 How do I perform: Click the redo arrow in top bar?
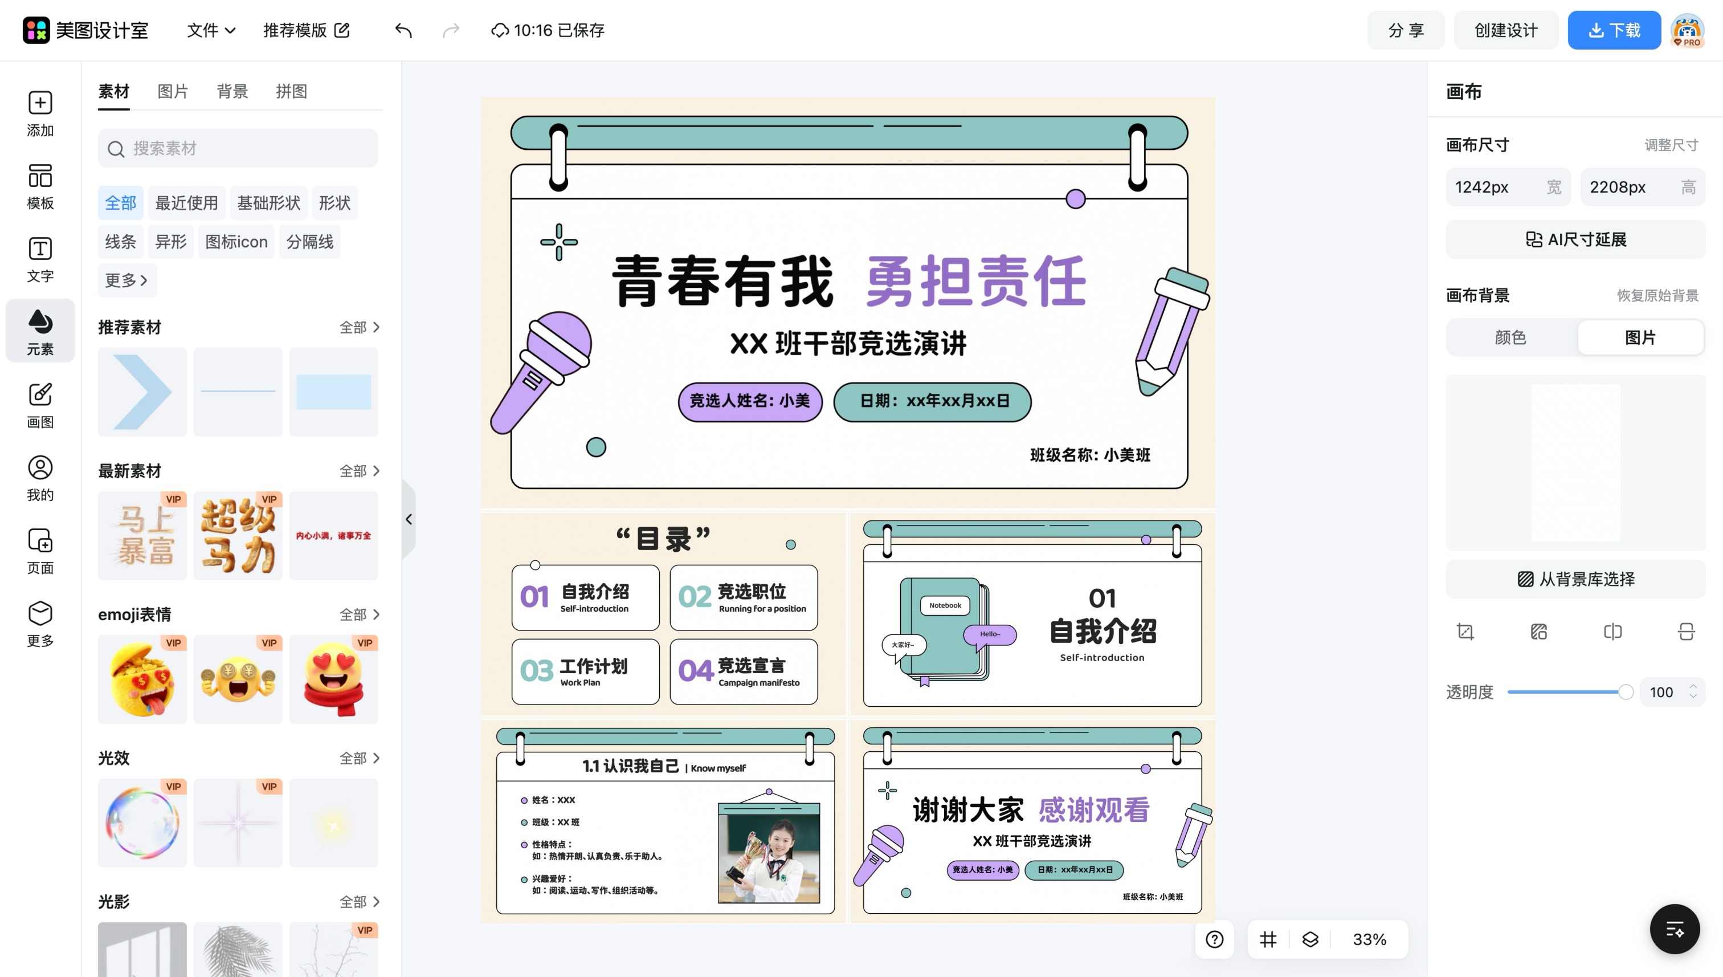pos(451,30)
